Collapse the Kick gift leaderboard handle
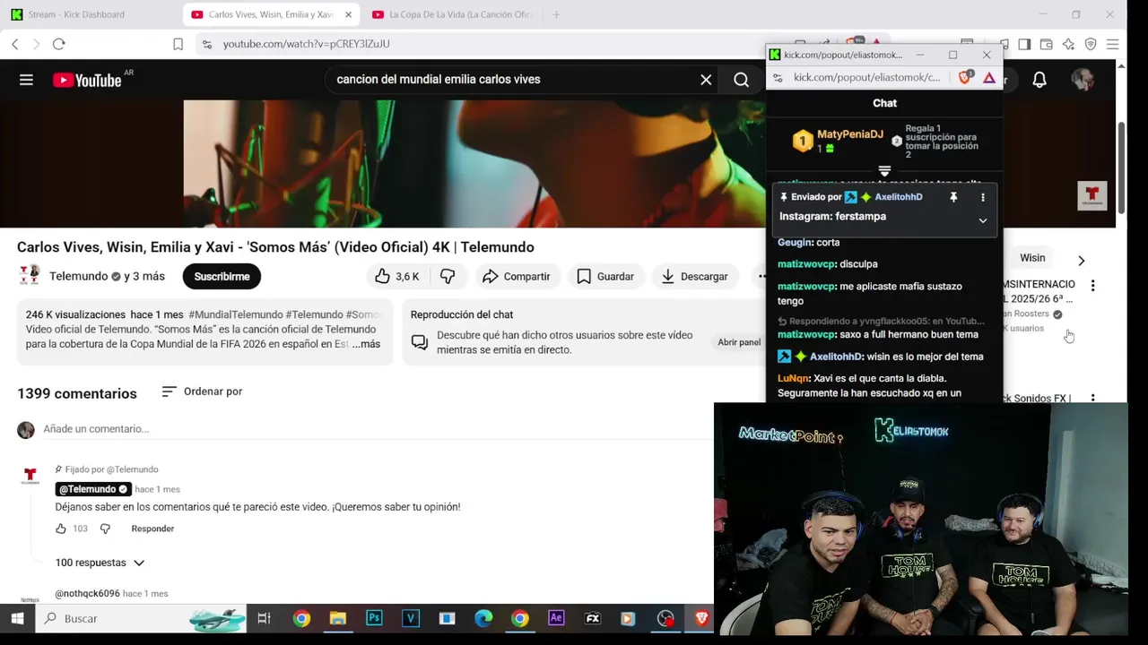 tap(884, 171)
